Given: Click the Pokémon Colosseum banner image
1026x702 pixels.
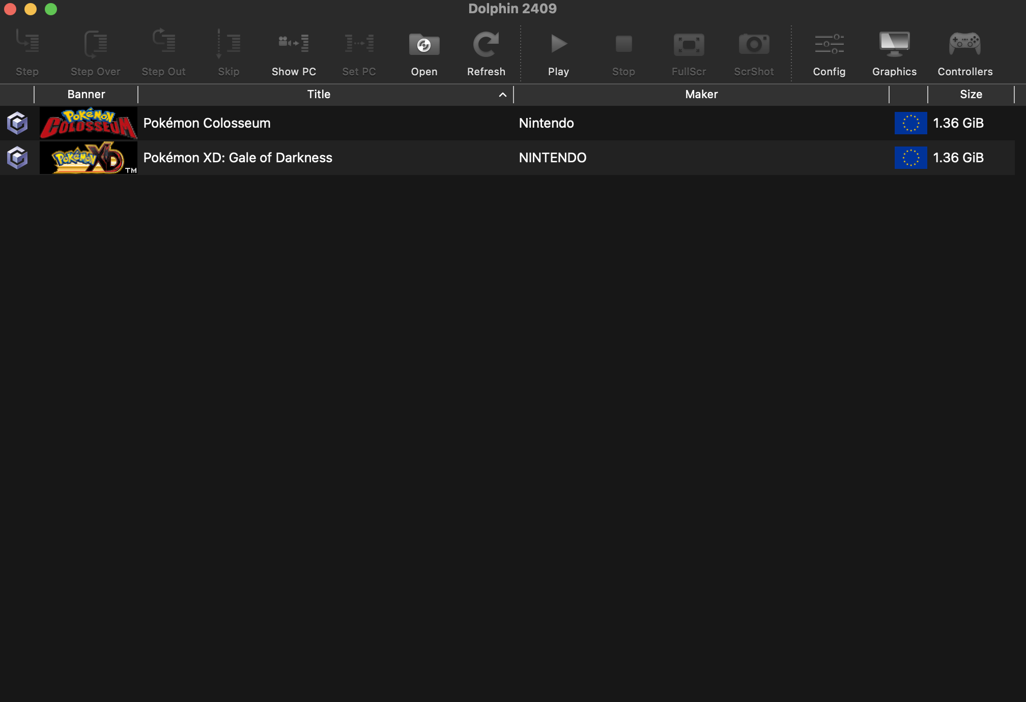Looking at the screenshot, I should pyautogui.click(x=89, y=123).
